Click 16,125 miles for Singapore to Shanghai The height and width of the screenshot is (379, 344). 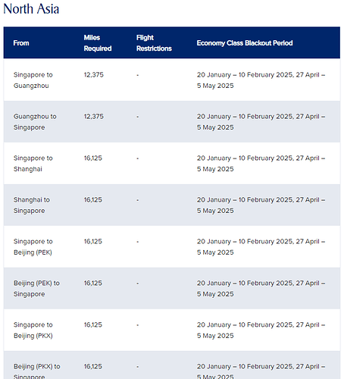(x=93, y=158)
